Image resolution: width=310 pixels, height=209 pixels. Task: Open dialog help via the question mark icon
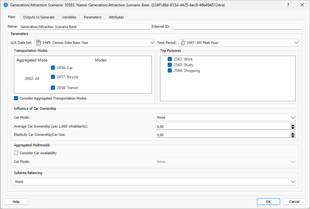click(288, 5)
